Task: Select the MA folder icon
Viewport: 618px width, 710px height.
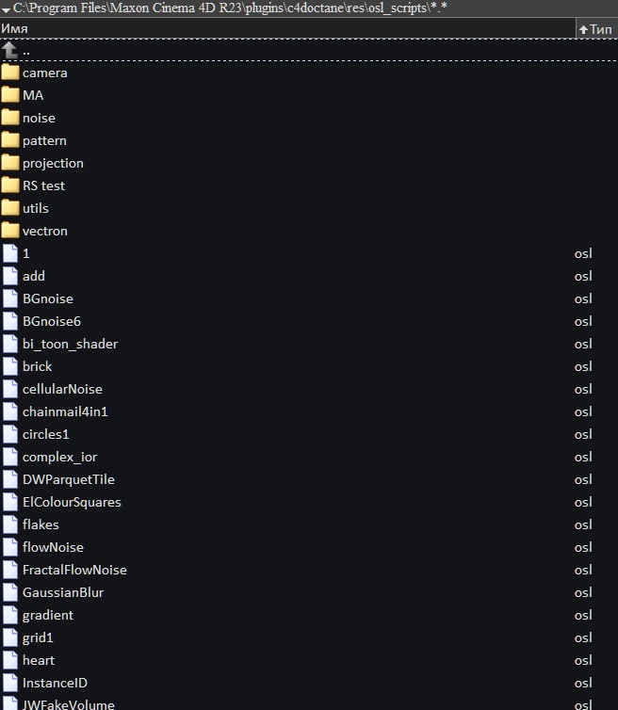Action: [10, 95]
